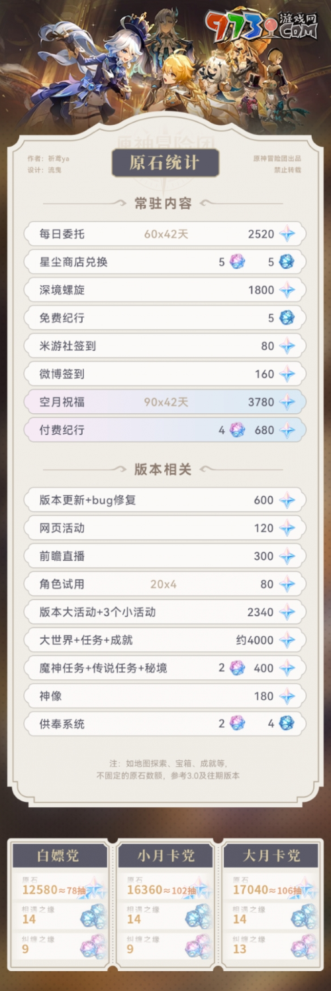Select the 大月卡党 summary card header
Viewport: 331px width, 991px height.
[271, 855]
